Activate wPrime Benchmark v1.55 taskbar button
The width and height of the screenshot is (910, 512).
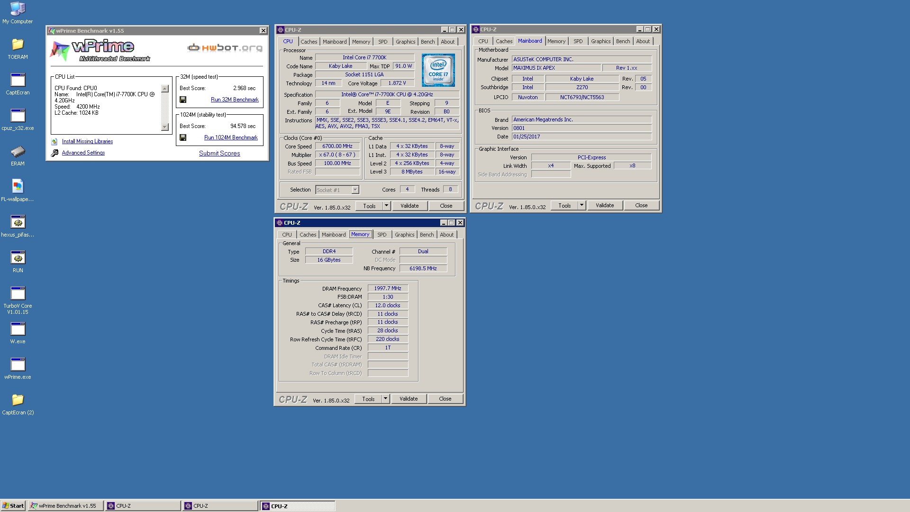click(66, 506)
